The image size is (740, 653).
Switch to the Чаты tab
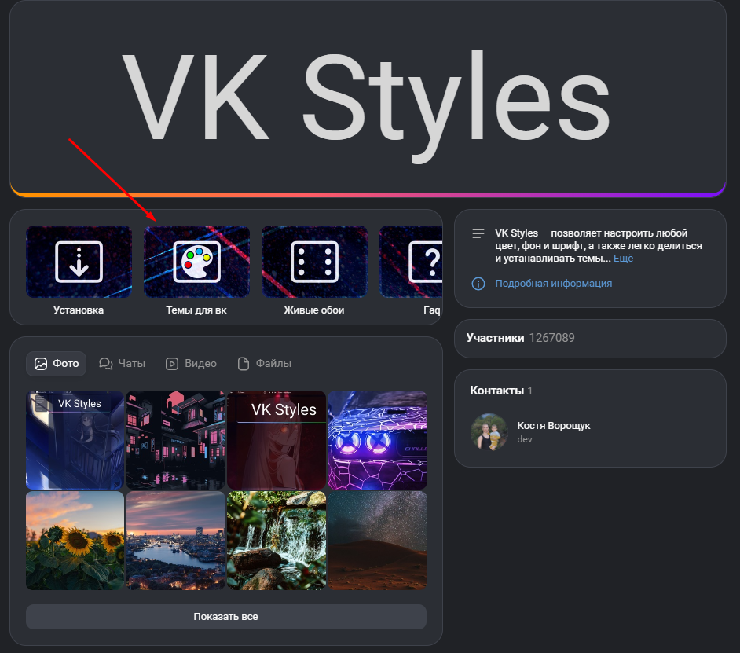point(123,364)
